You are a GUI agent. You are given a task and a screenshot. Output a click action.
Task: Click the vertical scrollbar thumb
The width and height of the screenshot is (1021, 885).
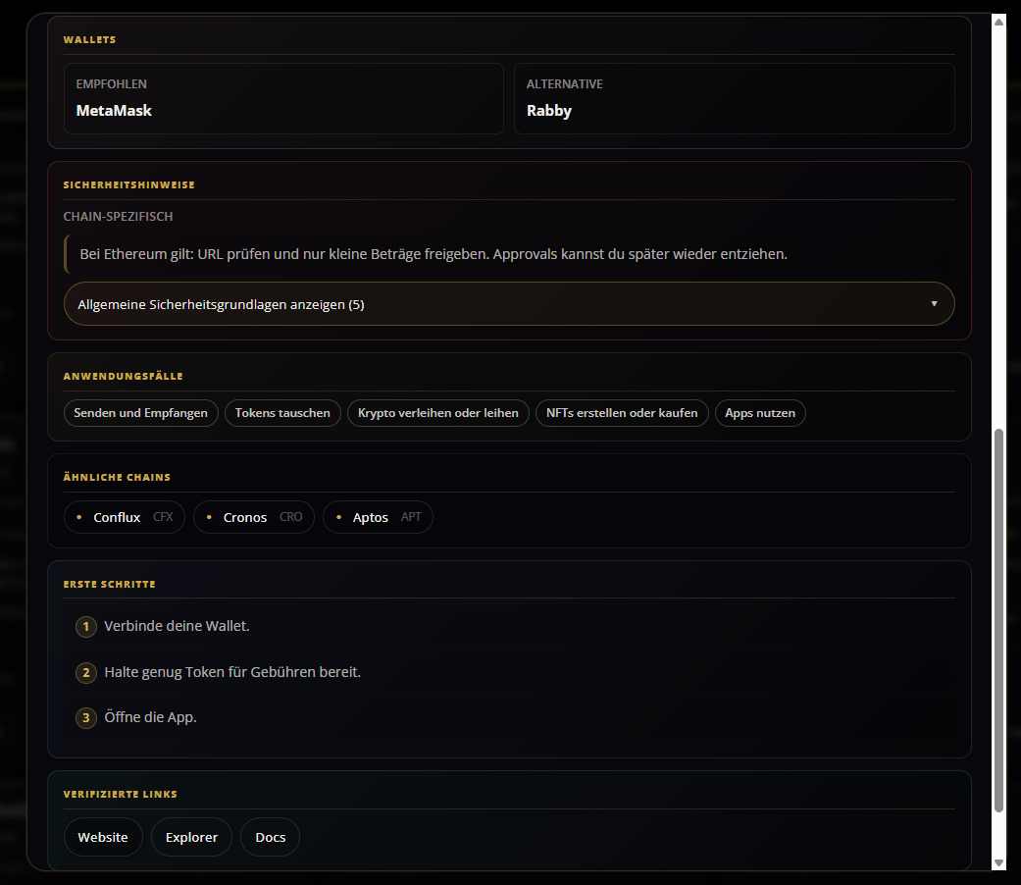pyautogui.click(x=998, y=621)
